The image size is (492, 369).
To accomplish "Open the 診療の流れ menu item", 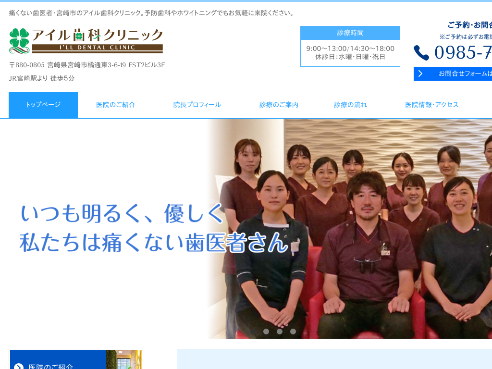I will pos(351,104).
